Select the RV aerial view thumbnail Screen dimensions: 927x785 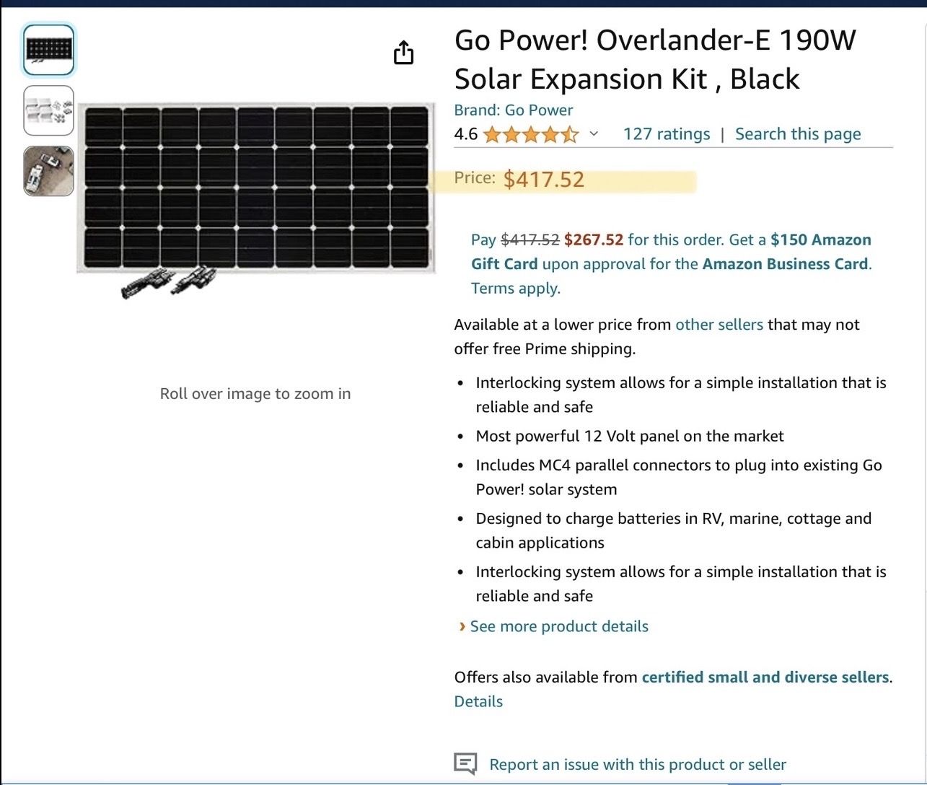click(x=48, y=171)
